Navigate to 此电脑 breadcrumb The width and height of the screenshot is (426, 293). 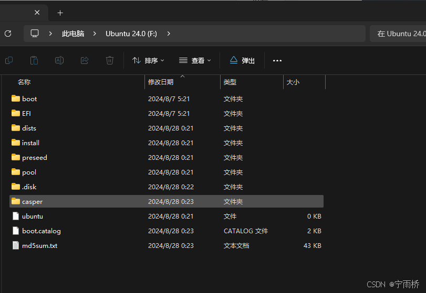pos(73,34)
